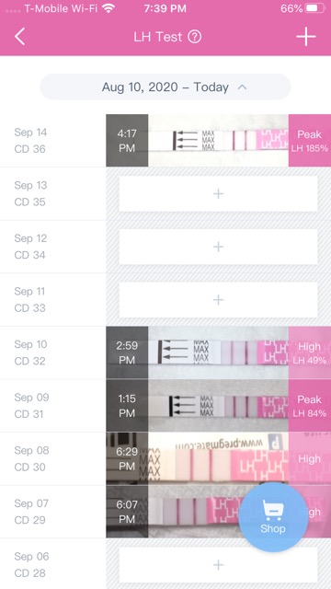Expand the Aug 10, 2020 – Today date range

[165, 87]
